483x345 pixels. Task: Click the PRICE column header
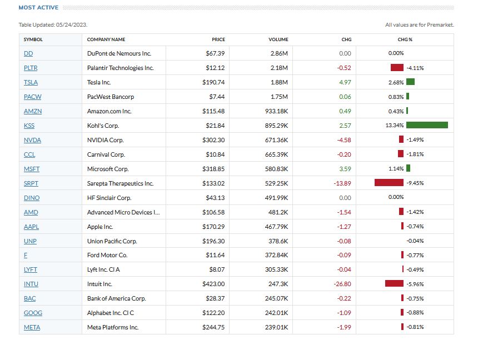pos(218,39)
